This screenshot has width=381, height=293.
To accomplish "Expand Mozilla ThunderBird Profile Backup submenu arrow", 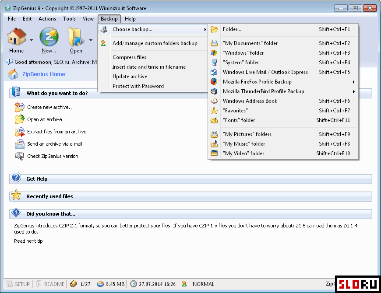I will click(354, 91).
